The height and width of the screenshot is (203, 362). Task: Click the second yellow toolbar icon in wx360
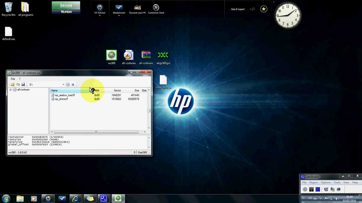coord(18,84)
